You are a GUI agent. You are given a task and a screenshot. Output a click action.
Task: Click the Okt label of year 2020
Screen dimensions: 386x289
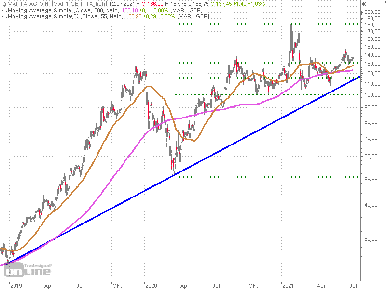[253, 286]
